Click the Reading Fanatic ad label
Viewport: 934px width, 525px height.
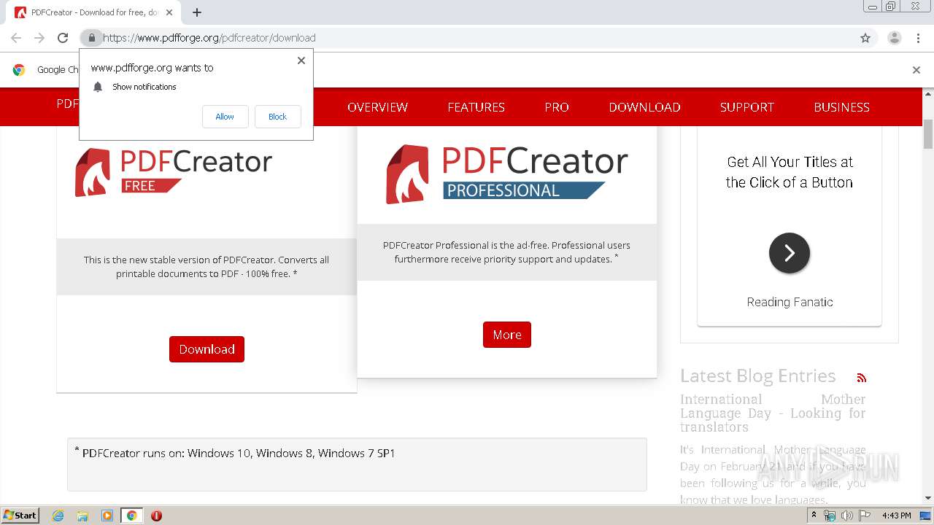[x=790, y=302]
